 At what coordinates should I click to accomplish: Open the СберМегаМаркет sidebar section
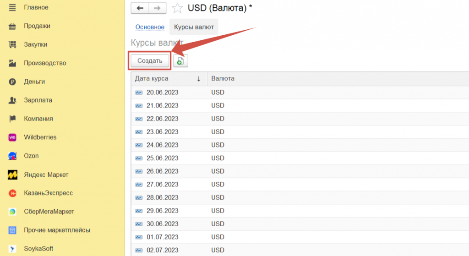tap(49, 212)
